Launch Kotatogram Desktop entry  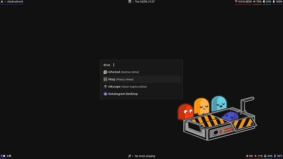[x=141, y=94]
